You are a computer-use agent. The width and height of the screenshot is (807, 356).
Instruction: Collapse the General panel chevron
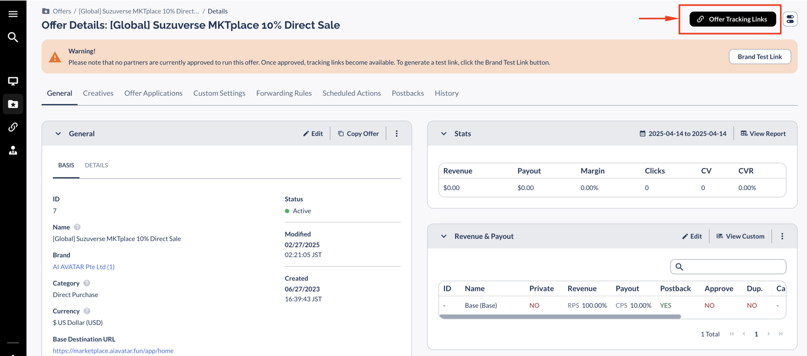[58, 134]
